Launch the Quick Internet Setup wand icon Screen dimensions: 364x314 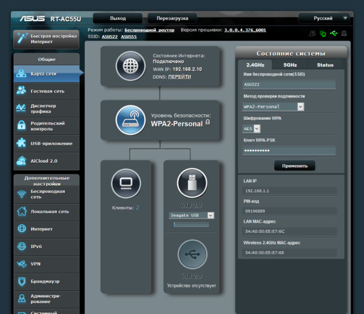coord(22,39)
